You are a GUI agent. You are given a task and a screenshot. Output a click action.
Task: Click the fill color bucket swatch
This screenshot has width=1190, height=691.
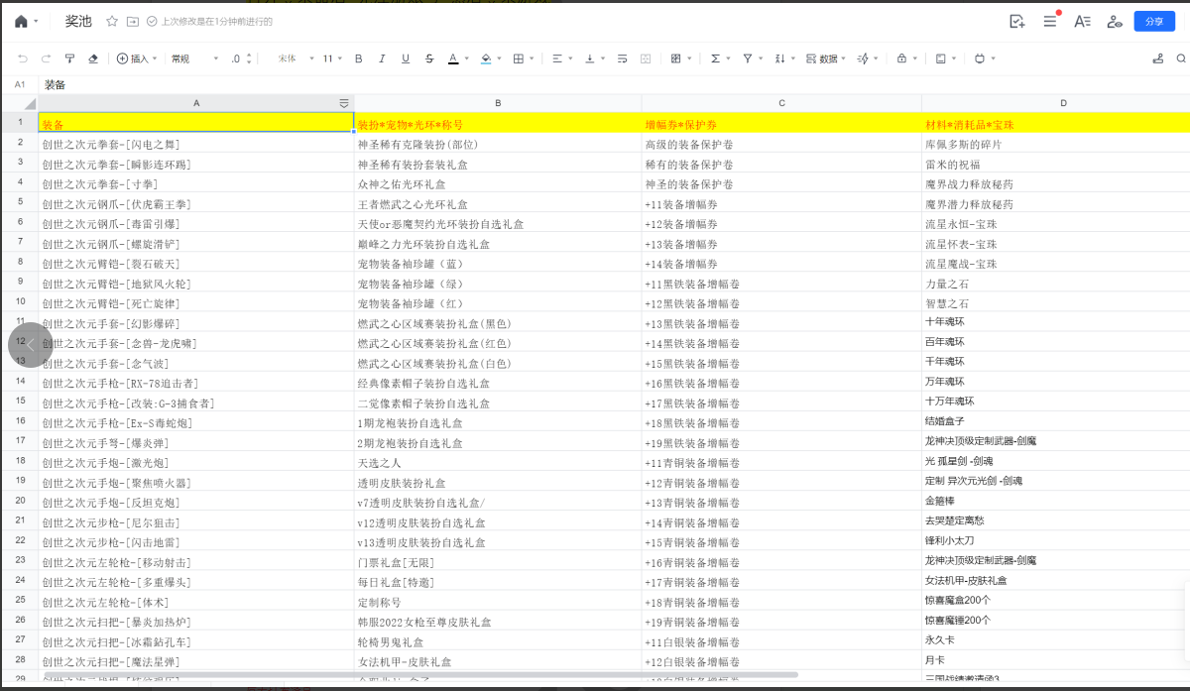click(485, 58)
